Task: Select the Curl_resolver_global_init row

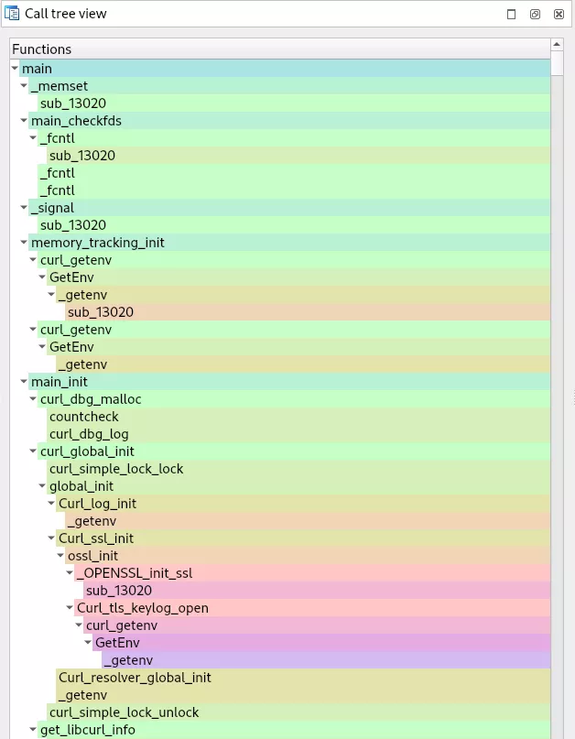Action: [303, 678]
